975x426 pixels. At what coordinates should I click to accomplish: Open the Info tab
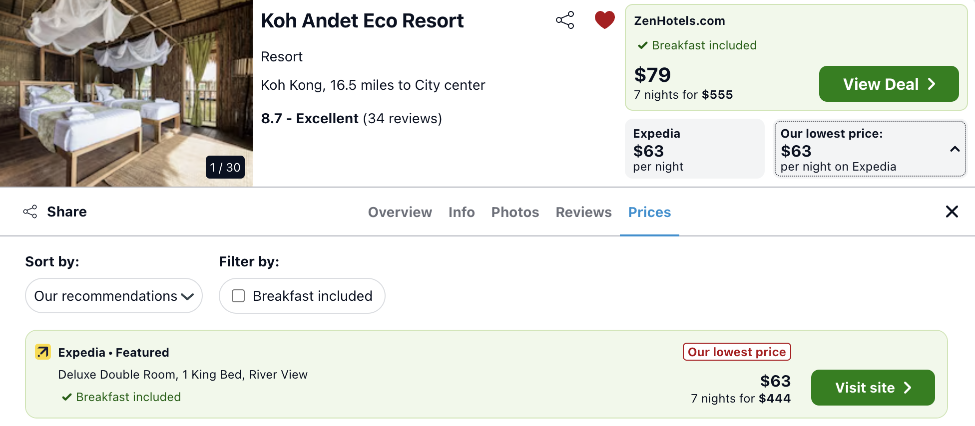(462, 212)
